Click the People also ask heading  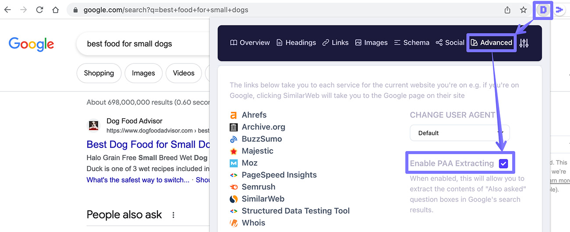[x=124, y=215]
